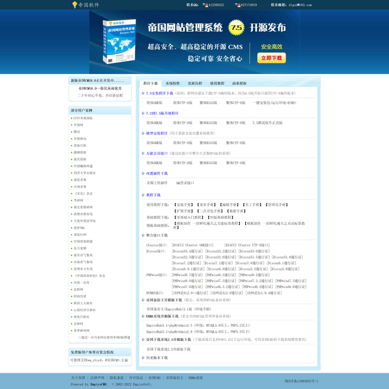Image resolution: width=389 pixels, height=389 pixels.
Task: Click the bullet icon beside 历史版本下载
Action: coord(143,357)
